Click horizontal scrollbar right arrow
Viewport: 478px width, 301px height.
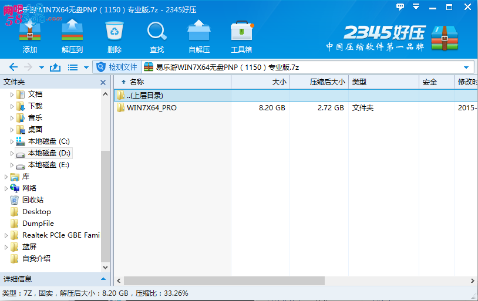[x=472, y=280]
